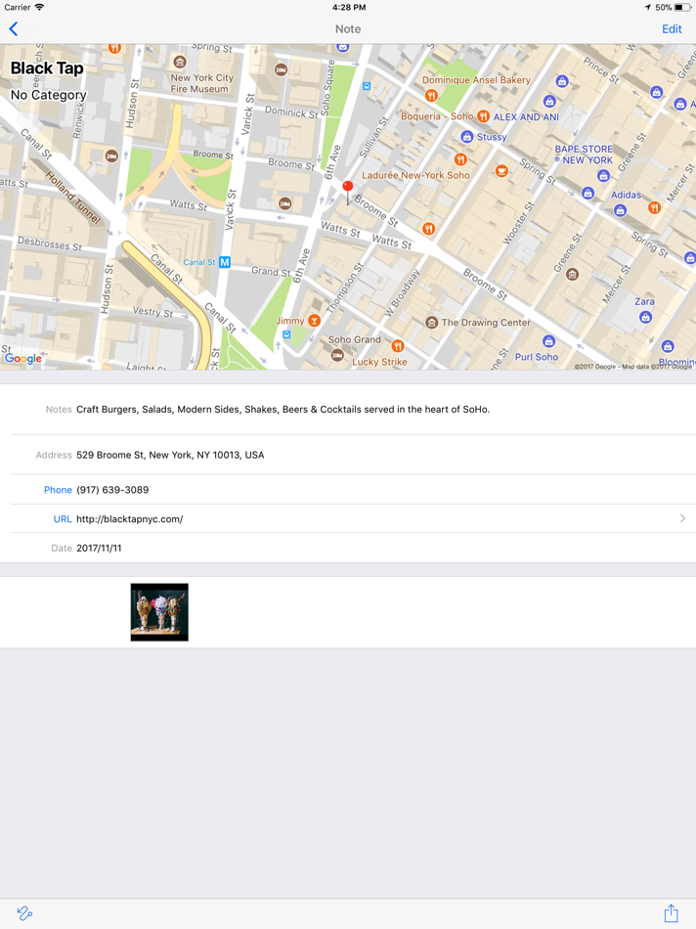Click the Lucky Strike restaurant icon

[398, 345]
